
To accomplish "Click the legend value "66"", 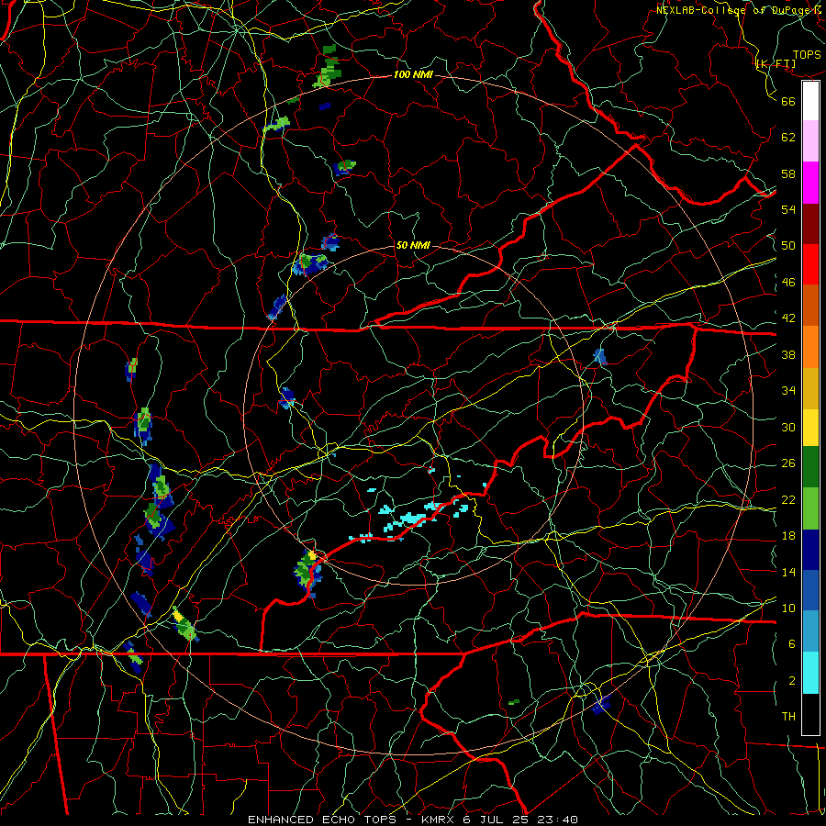I will (788, 101).
